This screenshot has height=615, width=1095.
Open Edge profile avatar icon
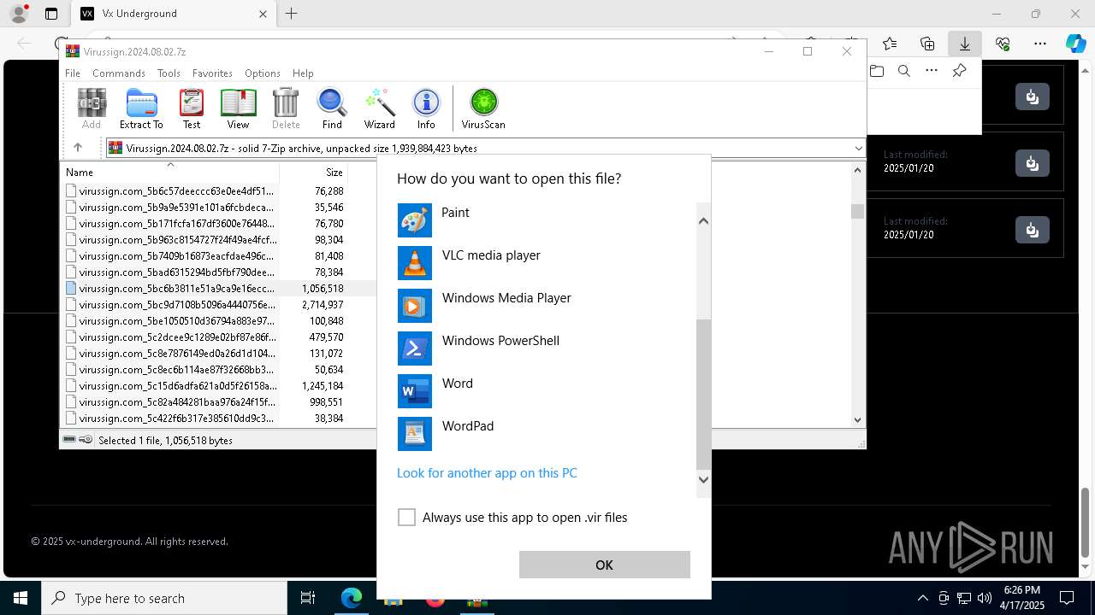pyautogui.click(x=19, y=14)
